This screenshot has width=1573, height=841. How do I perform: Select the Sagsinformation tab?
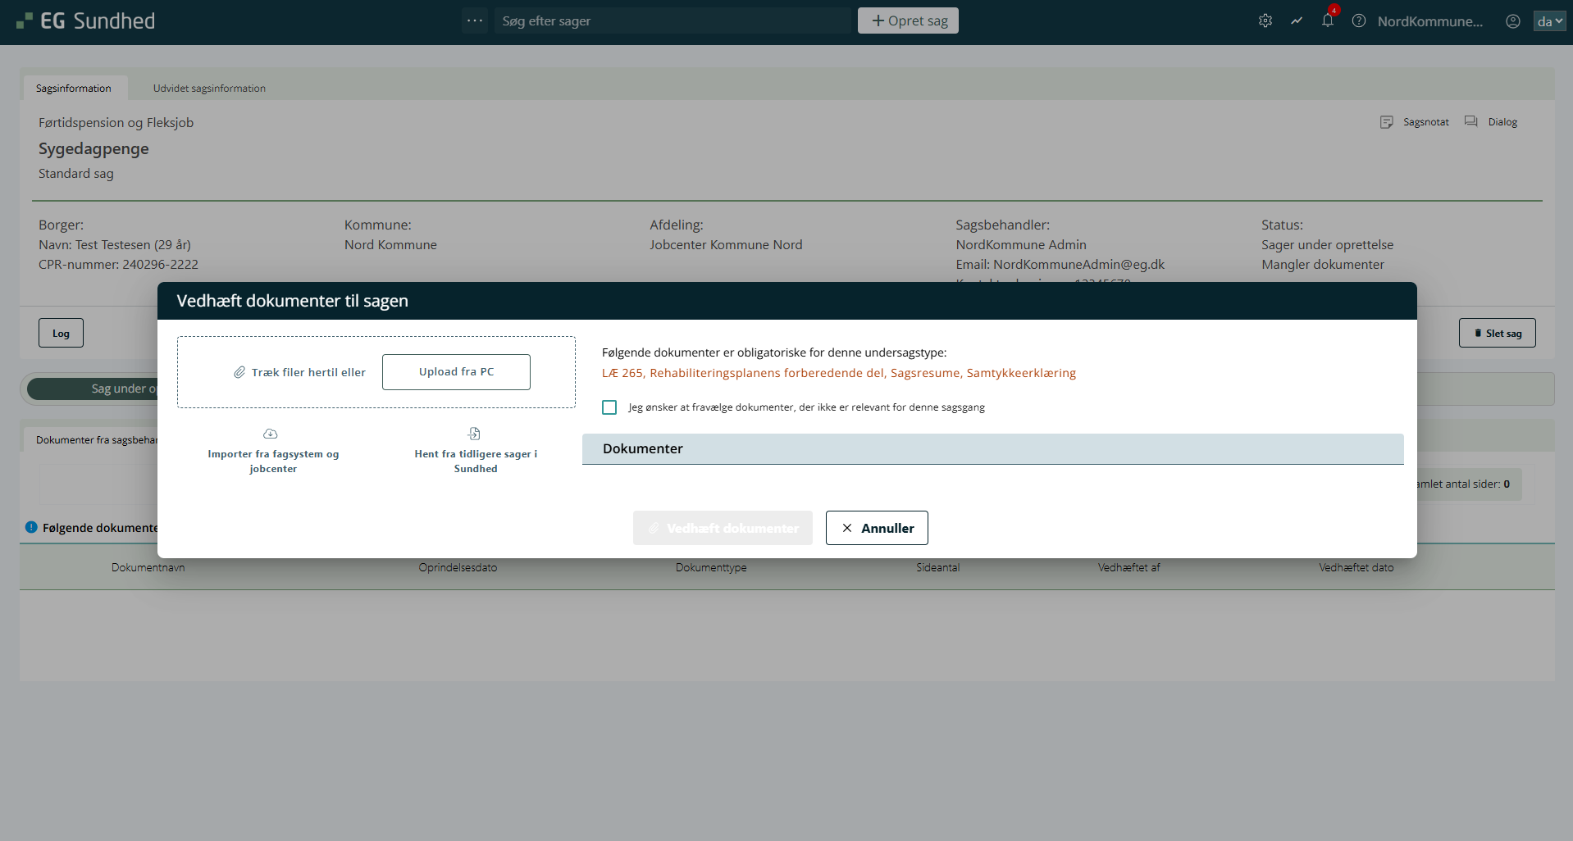tap(74, 89)
